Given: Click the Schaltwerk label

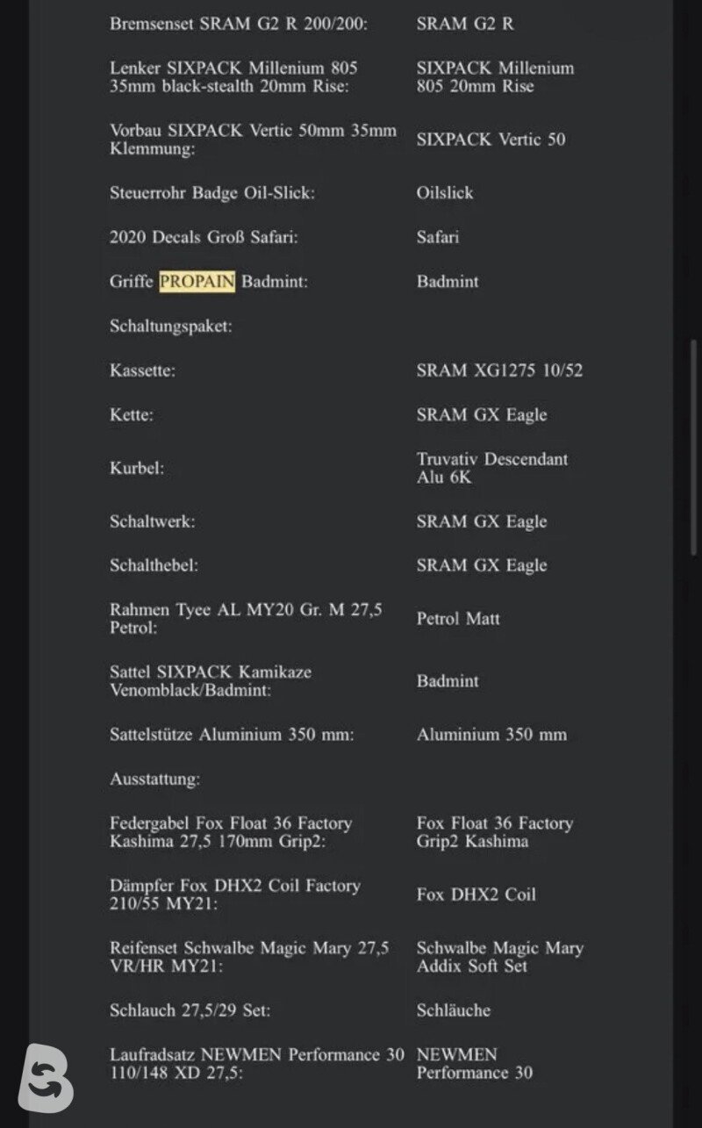Looking at the screenshot, I should pos(152,521).
